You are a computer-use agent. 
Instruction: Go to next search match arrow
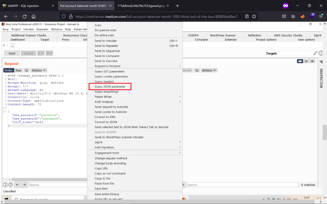tap(25, 185)
